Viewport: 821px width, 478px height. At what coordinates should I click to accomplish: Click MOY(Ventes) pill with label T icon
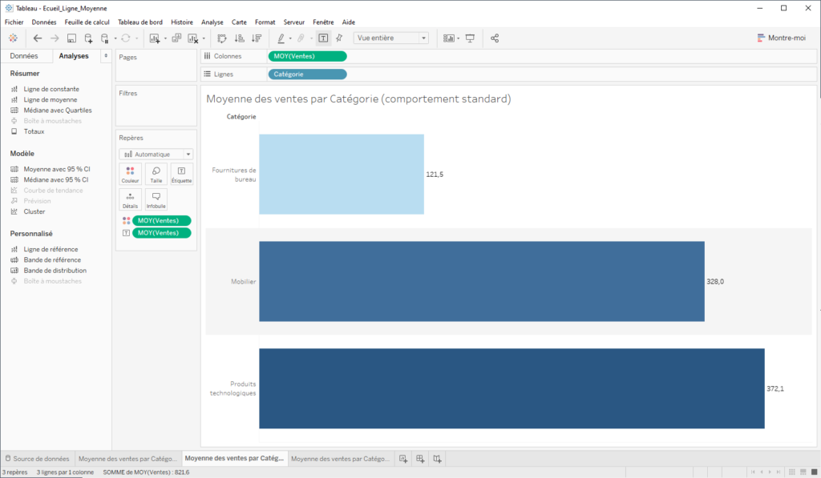[162, 233]
